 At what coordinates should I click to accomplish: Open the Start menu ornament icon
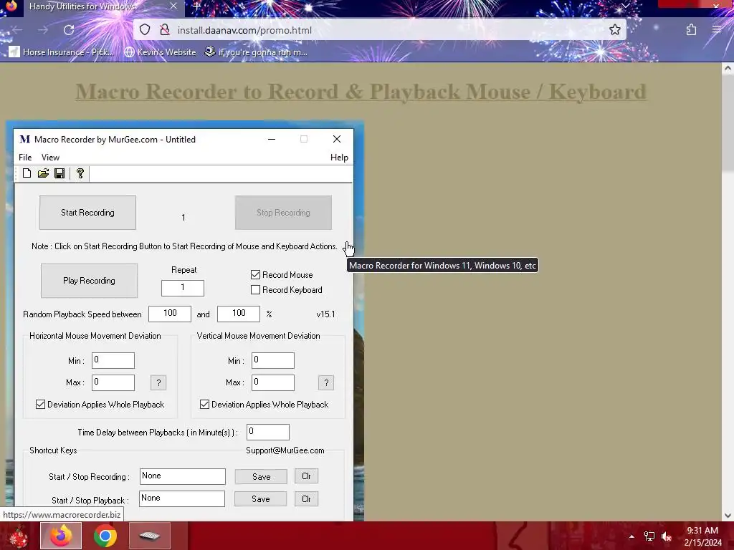point(18,536)
